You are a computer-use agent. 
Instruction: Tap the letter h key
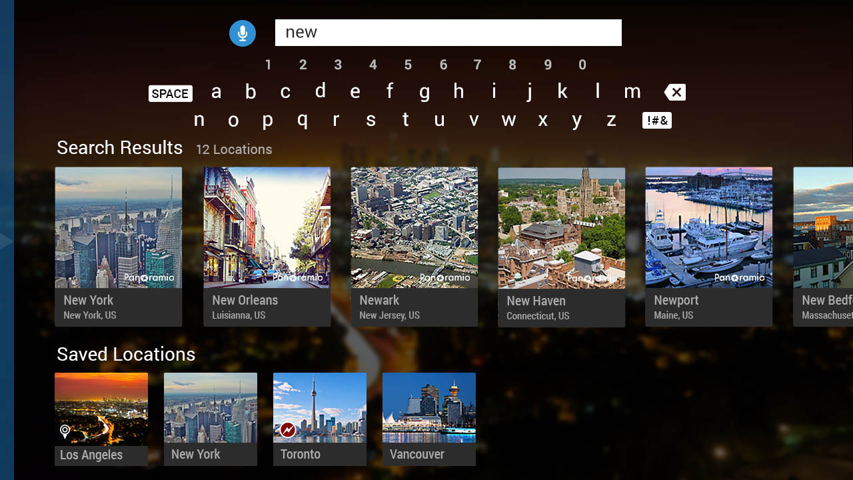(458, 91)
